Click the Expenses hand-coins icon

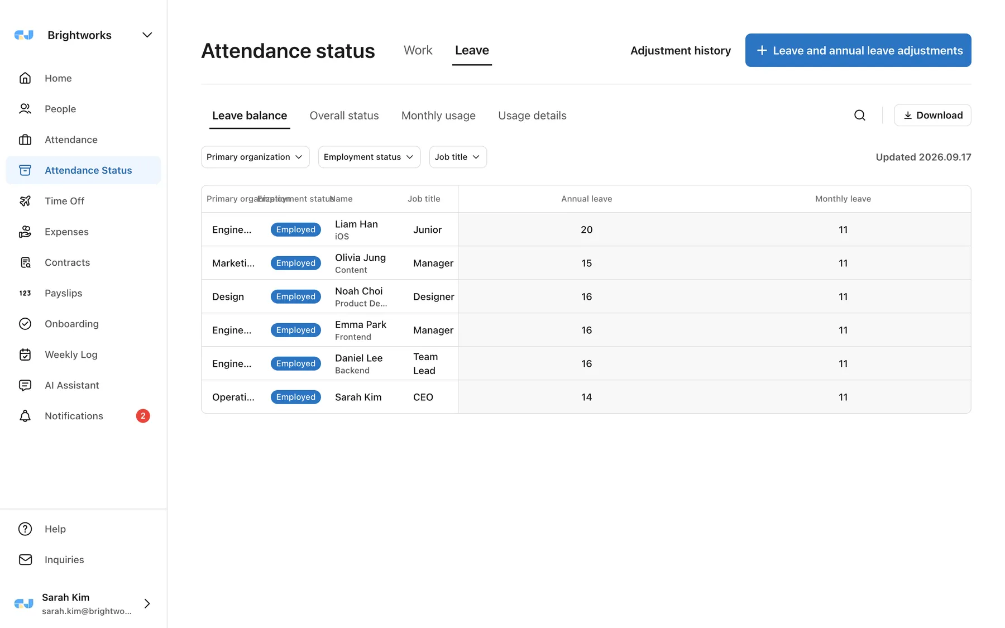25,232
